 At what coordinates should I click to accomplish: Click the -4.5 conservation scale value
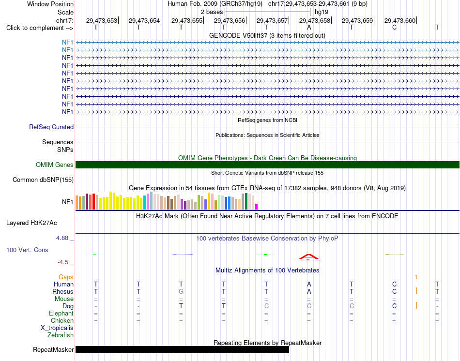63,262
